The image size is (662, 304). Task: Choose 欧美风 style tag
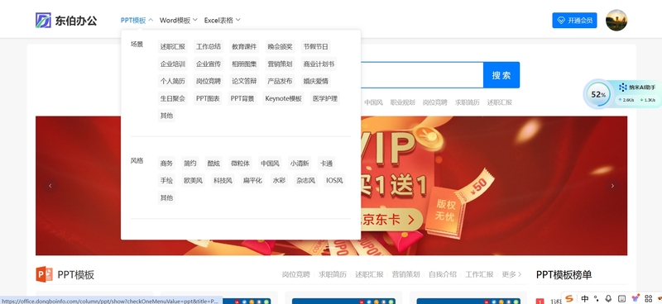[x=193, y=180]
